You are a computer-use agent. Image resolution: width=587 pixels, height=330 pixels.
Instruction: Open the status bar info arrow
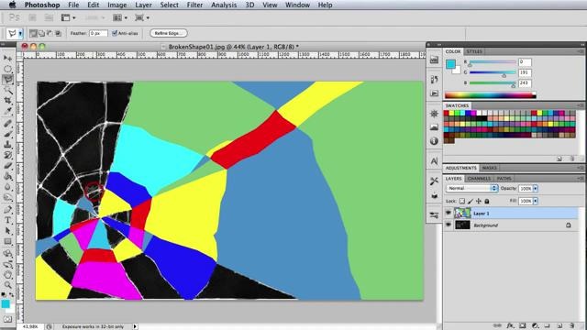tap(135, 326)
